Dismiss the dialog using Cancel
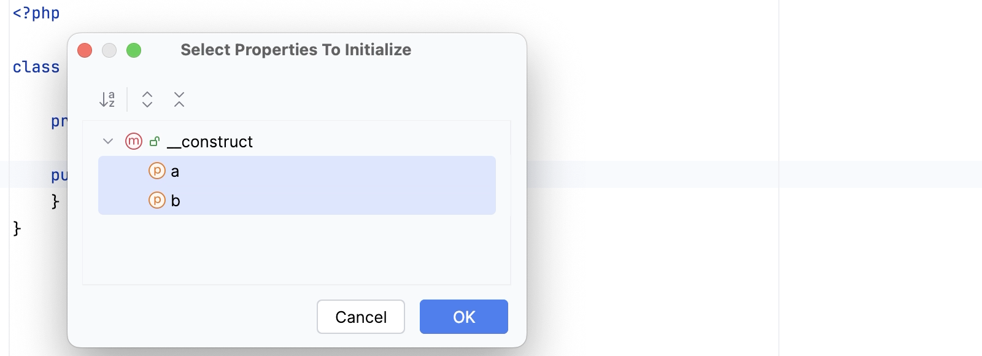 tap(360, 316)
